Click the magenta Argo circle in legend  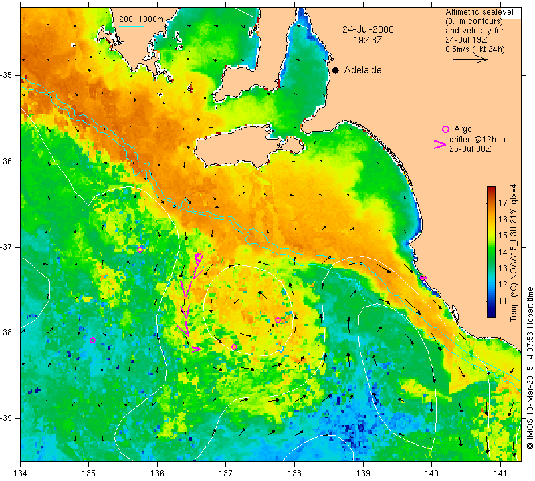coord(445,129)
